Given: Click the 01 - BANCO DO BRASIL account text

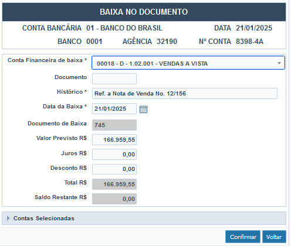Looking at the screenshot, I should (x=124, y=28).
